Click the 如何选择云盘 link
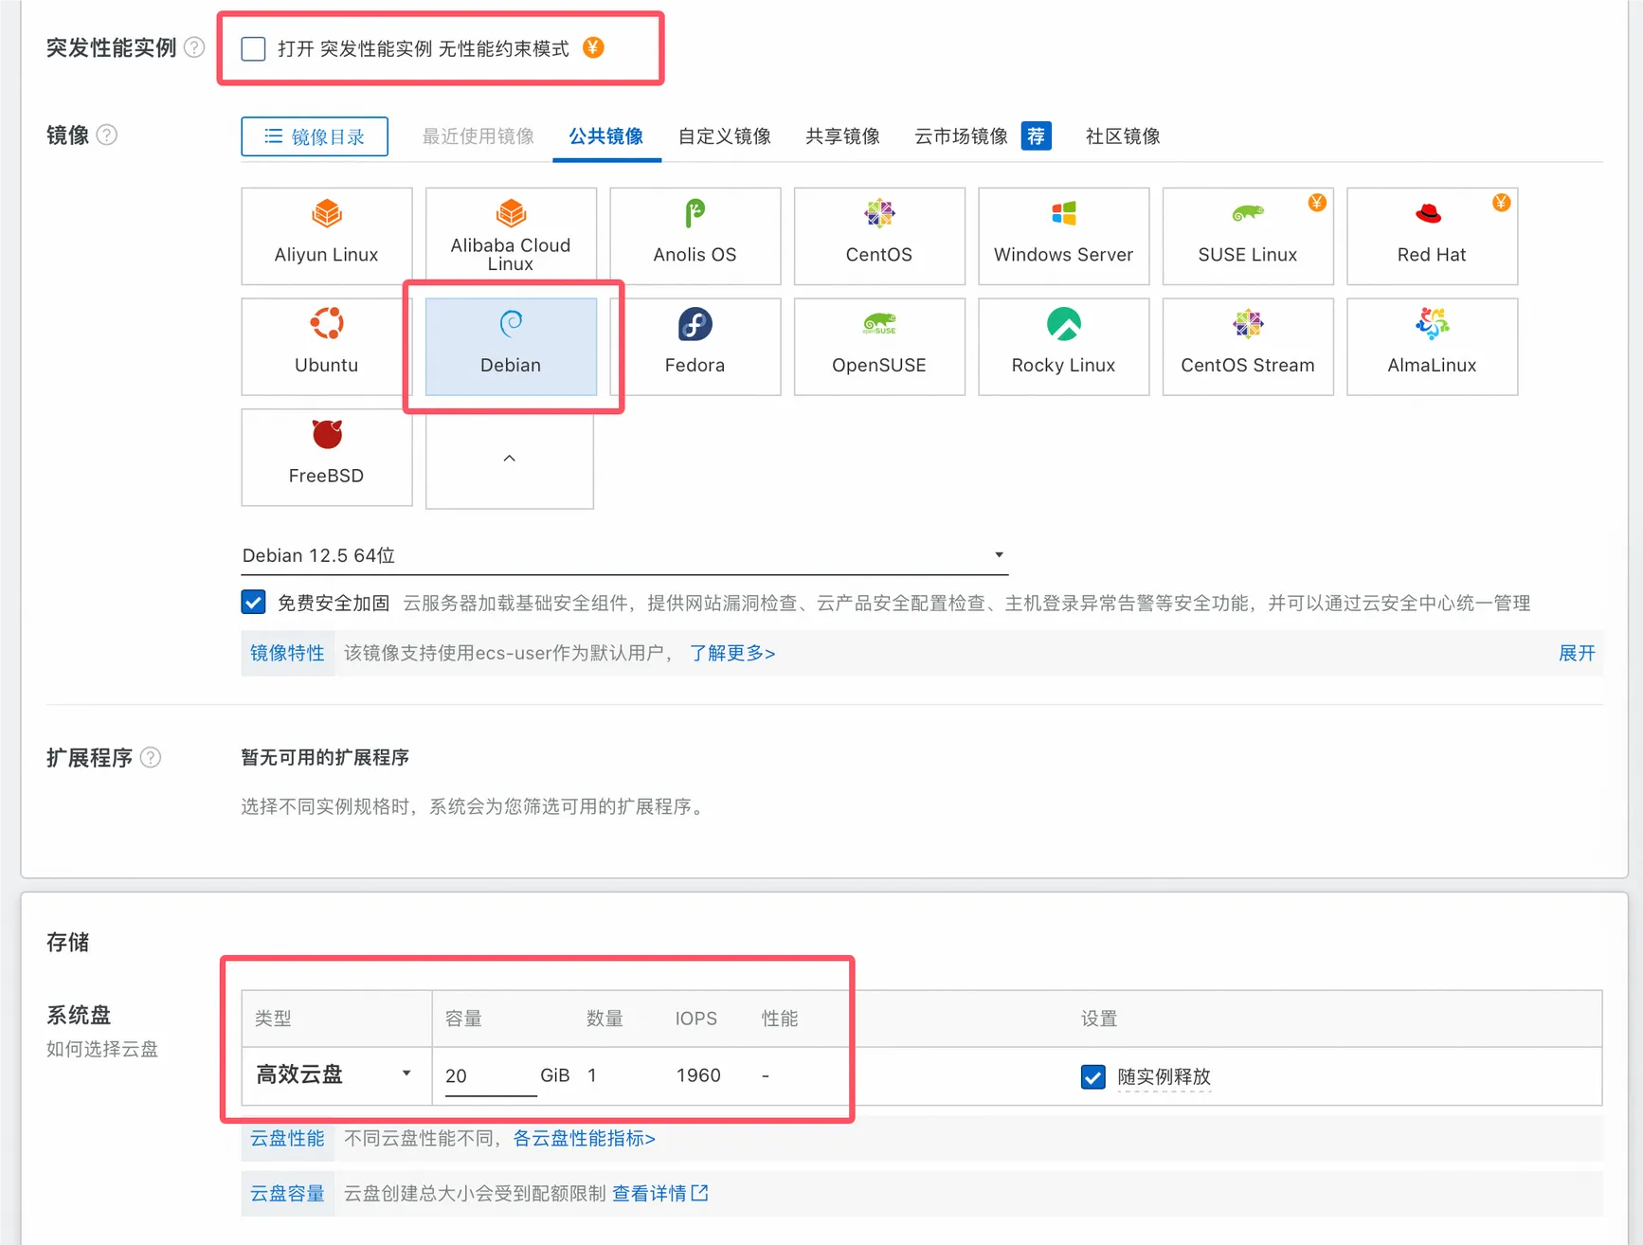Viewport: 1643px width, 1245px height. (x=102, y=1049)
